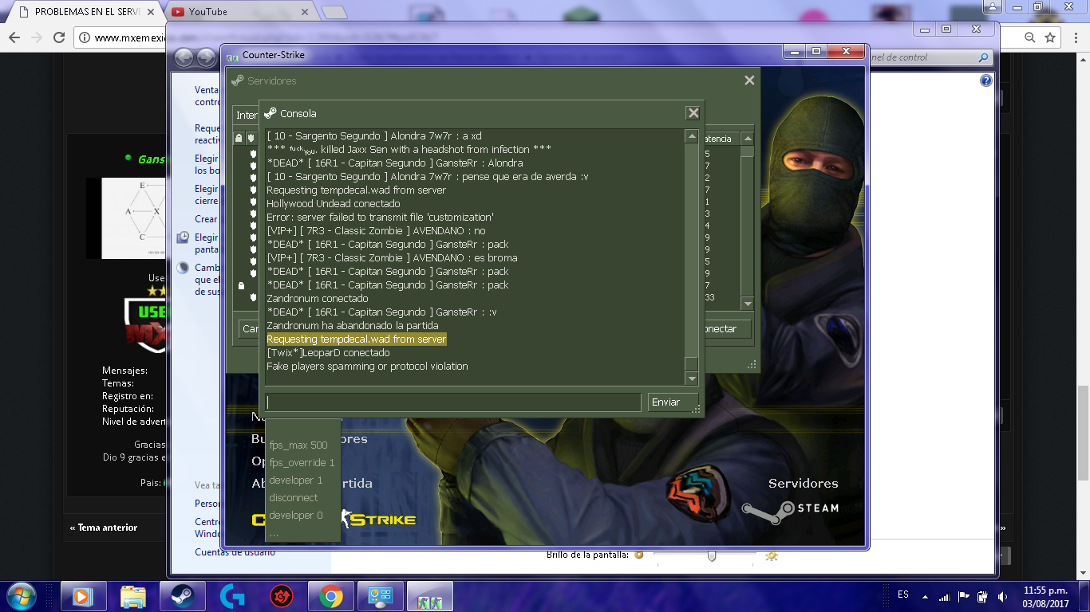Select the 'server failed to transmit file' error line
1090x612 pixels.
380,218
